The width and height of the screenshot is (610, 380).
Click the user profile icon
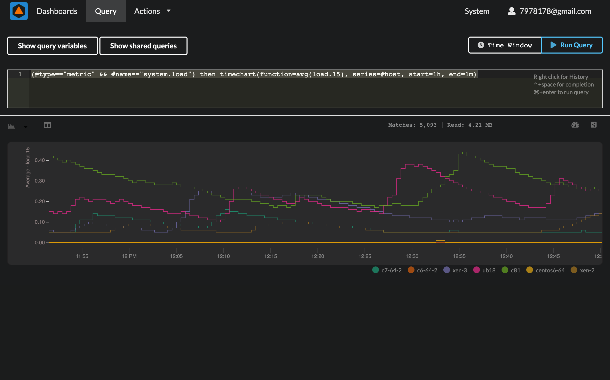pyautogui.click(x=511, y=11)
